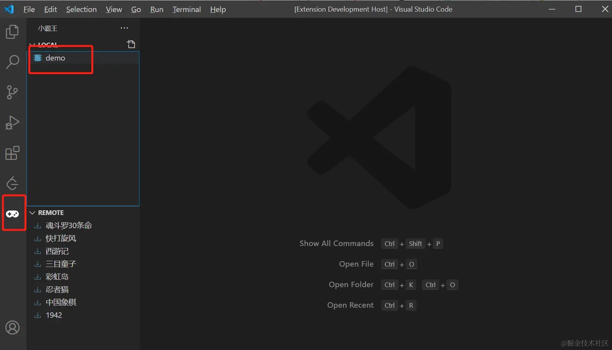Select 中国象棋 in the REMOTE list
612x350 pixels.
[61, 302]
